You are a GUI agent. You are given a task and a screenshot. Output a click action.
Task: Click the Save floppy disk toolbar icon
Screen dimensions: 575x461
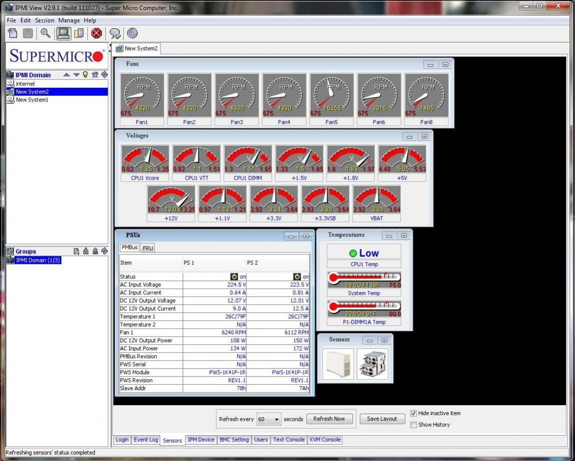[28, 33]
